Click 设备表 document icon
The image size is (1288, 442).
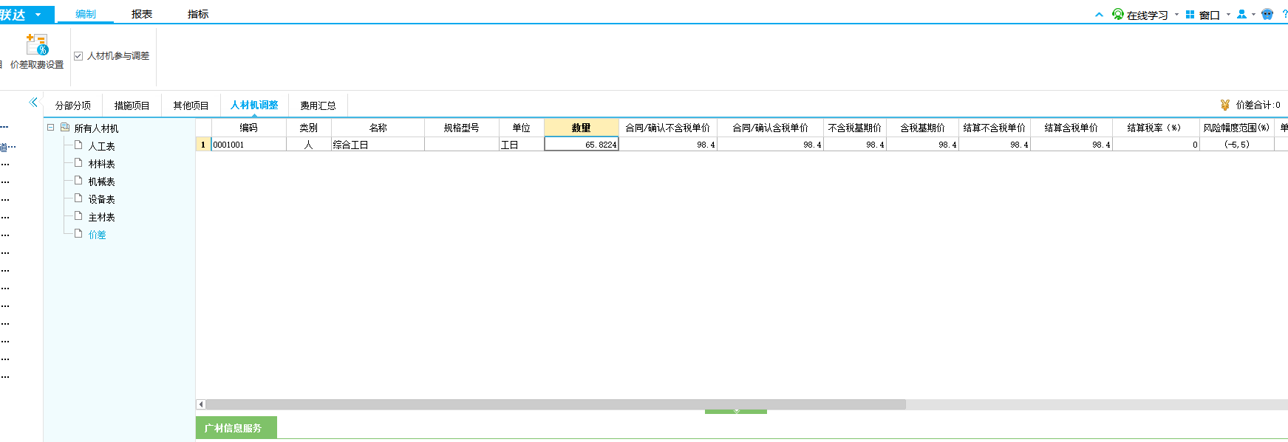78,198
